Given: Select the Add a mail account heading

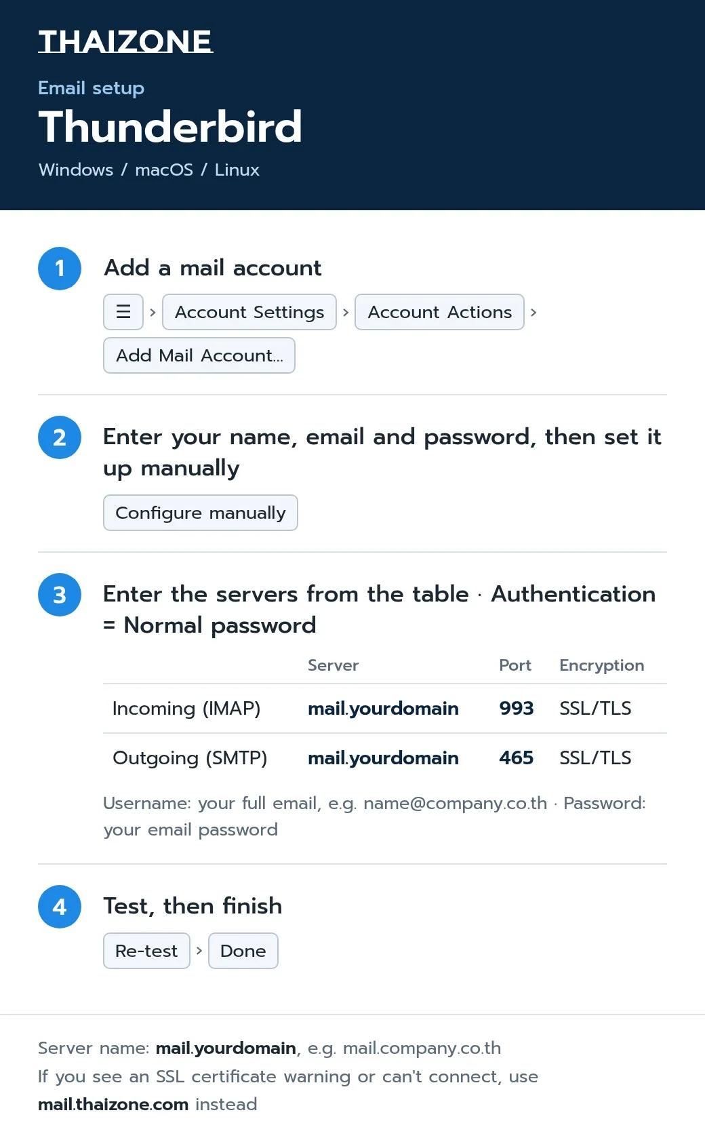Looking at the screenshot, I should [x=212, y=268].
